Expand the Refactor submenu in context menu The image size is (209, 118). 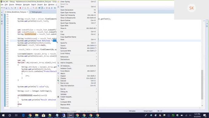click(77, 48)
